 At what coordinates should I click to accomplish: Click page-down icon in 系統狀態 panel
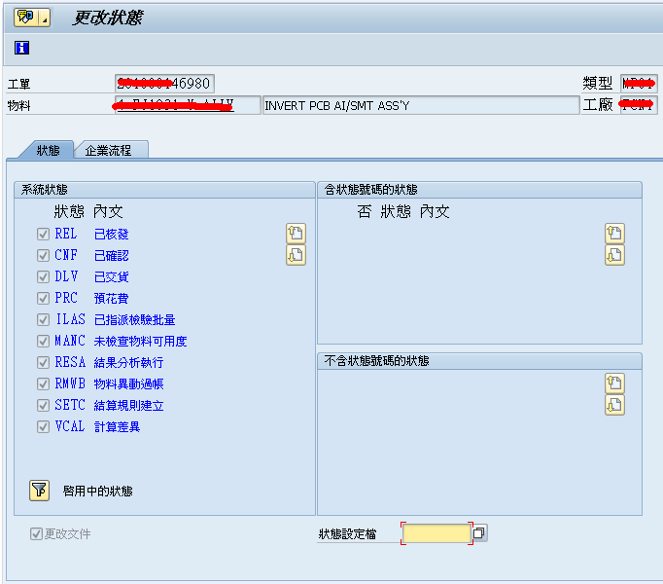296,255
